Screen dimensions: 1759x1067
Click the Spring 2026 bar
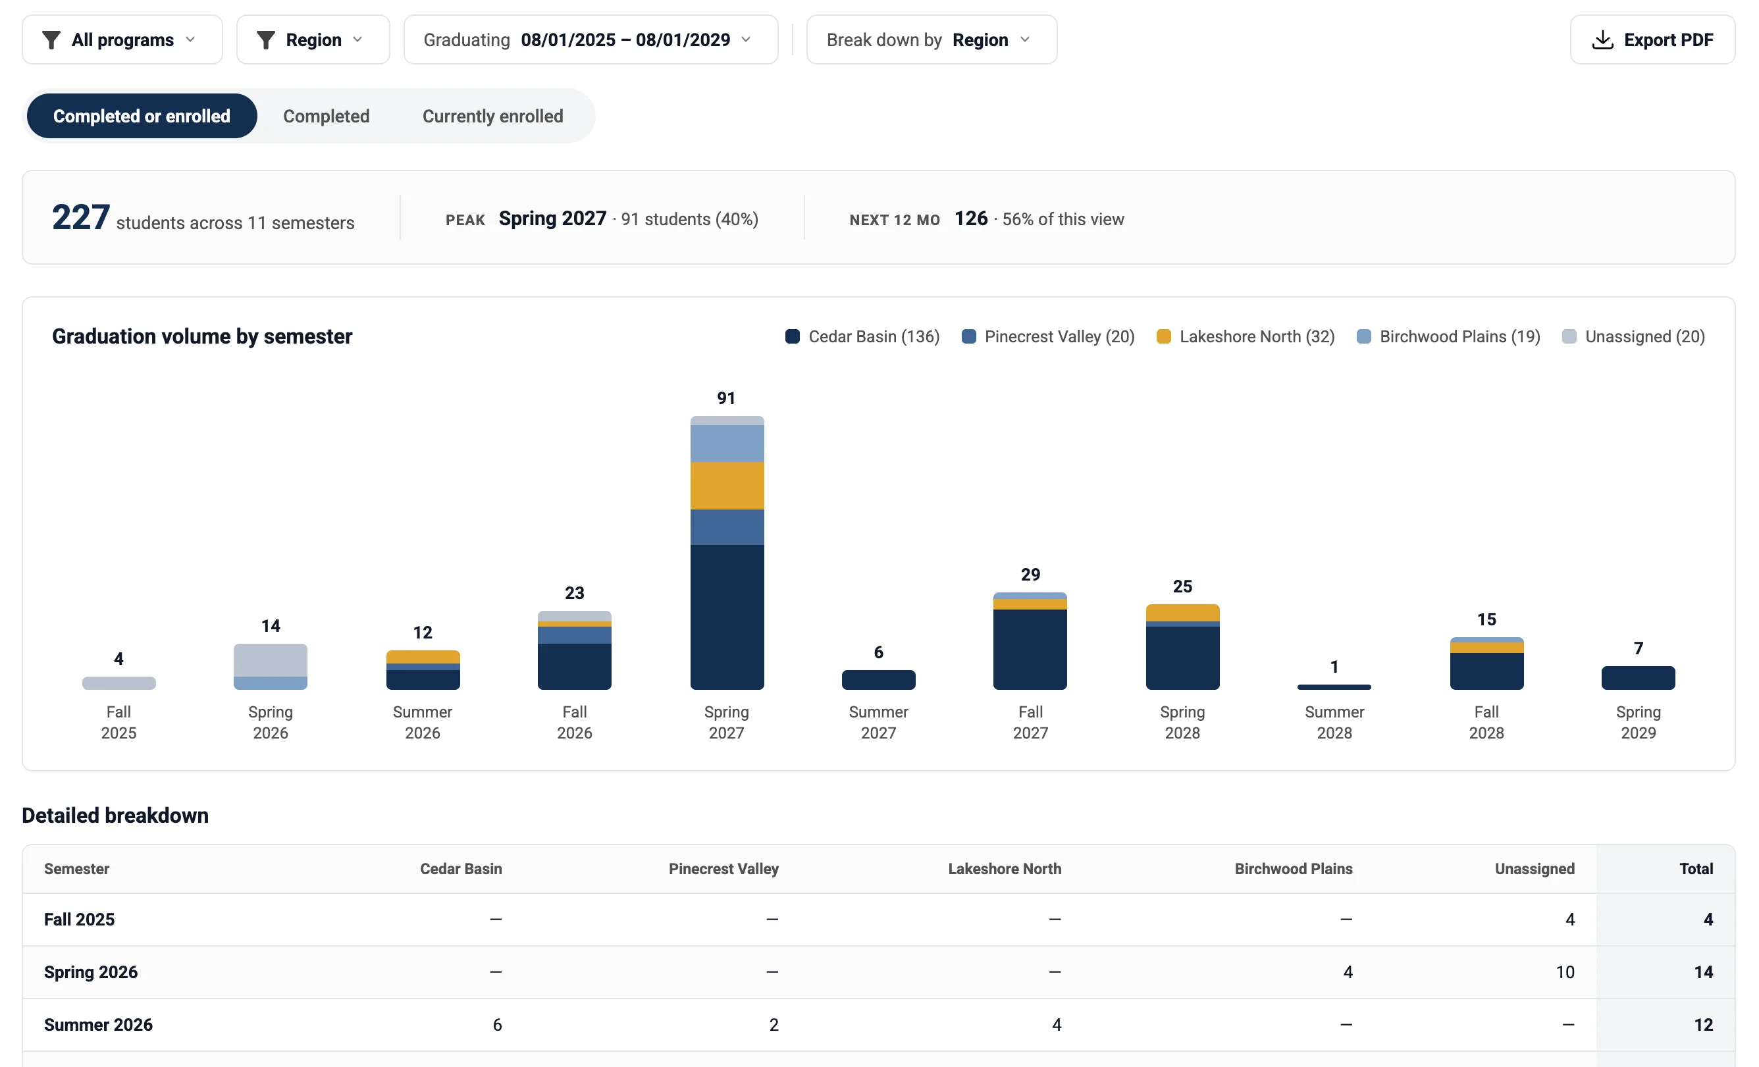click(271, 667)
